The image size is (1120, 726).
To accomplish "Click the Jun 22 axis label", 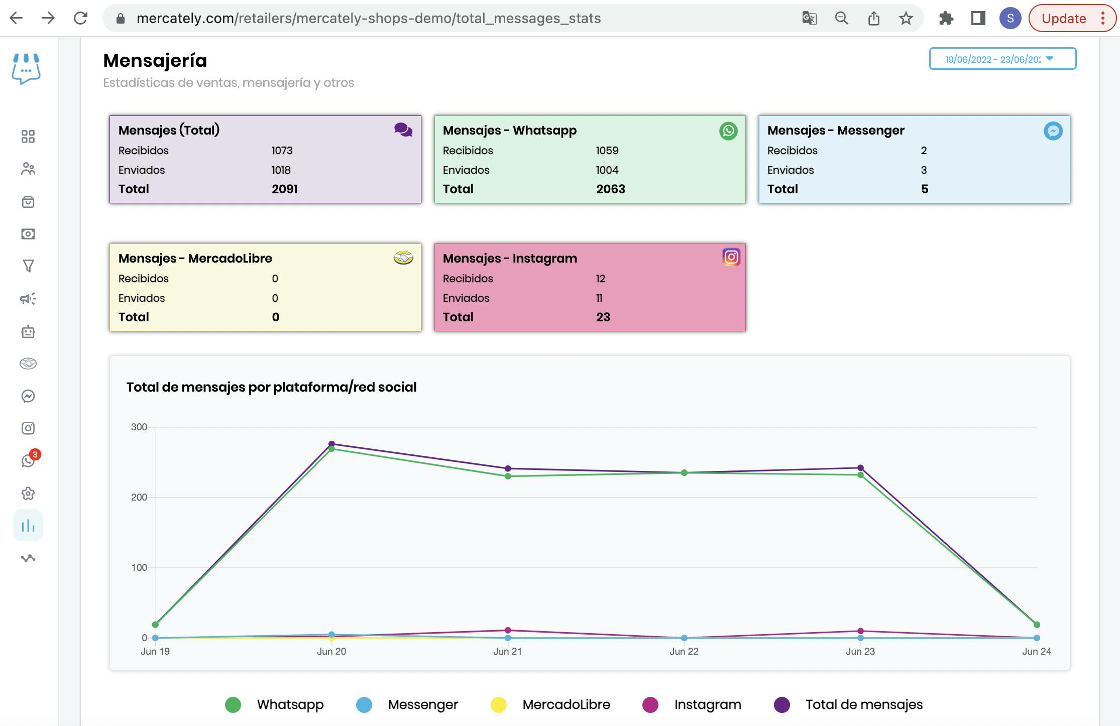I will pos(684,651).
